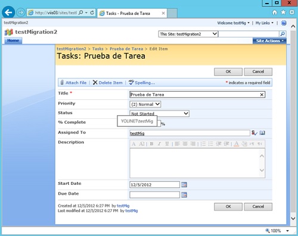Image resolution: width=298 pixels, height=236 pixels.
Task: Clear the Title field with X
Action: tap(262, 95)
